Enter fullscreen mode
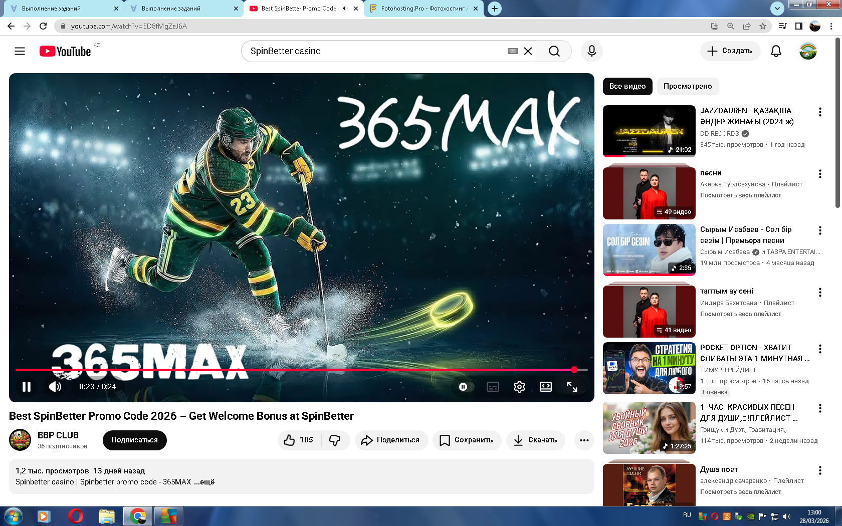Screen dimensions: 842x526 pos(572,387)
